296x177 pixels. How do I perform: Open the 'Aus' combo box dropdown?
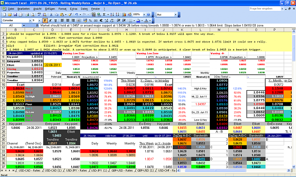click(x=175, y=15)
